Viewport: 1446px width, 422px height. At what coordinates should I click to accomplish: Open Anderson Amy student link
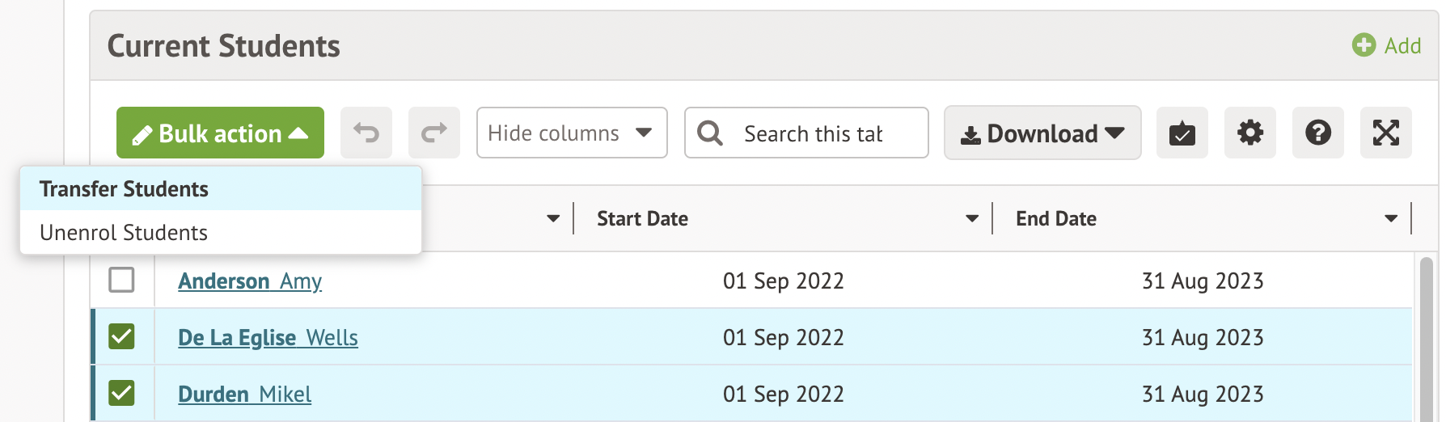(250, 281)
